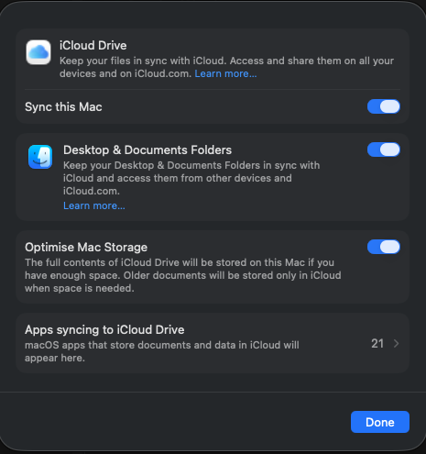This screenshot has height=454, width=426.
Task: Click the 21 apps count value
Action: tap(377, 344)
